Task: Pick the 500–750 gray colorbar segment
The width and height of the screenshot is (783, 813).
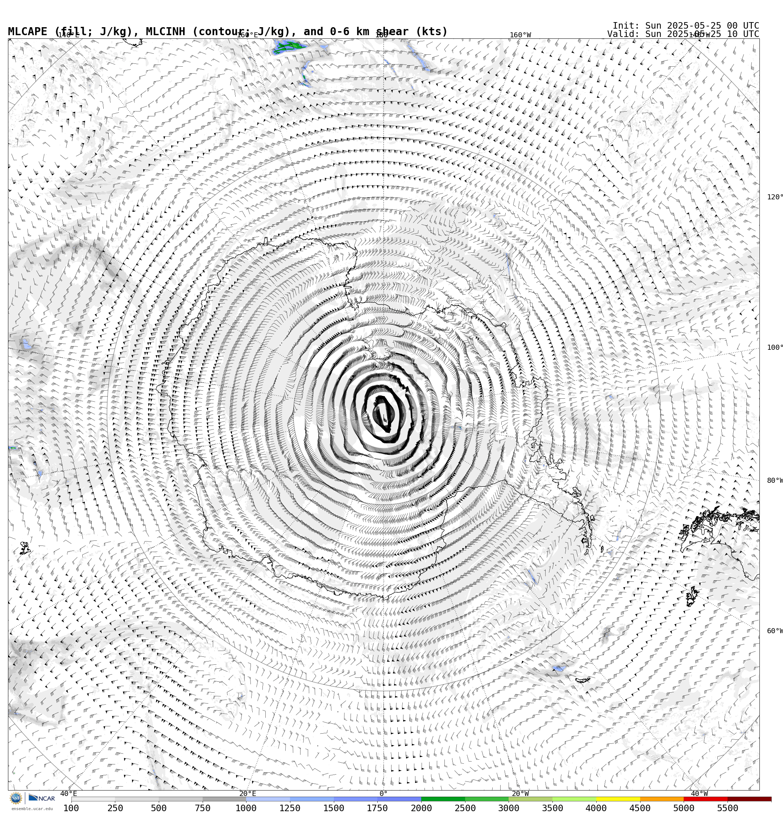Action: pyautogui.click(x=181, y=799)
